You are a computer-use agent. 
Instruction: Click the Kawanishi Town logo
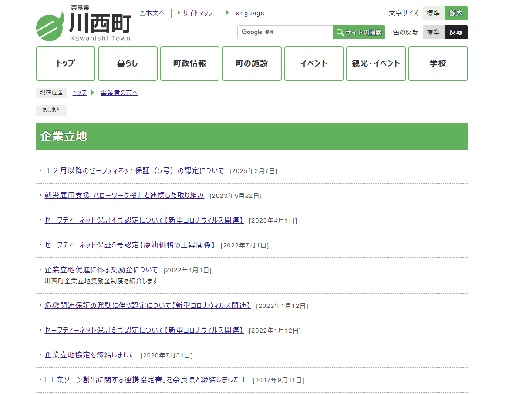click(x=84, y=23)
